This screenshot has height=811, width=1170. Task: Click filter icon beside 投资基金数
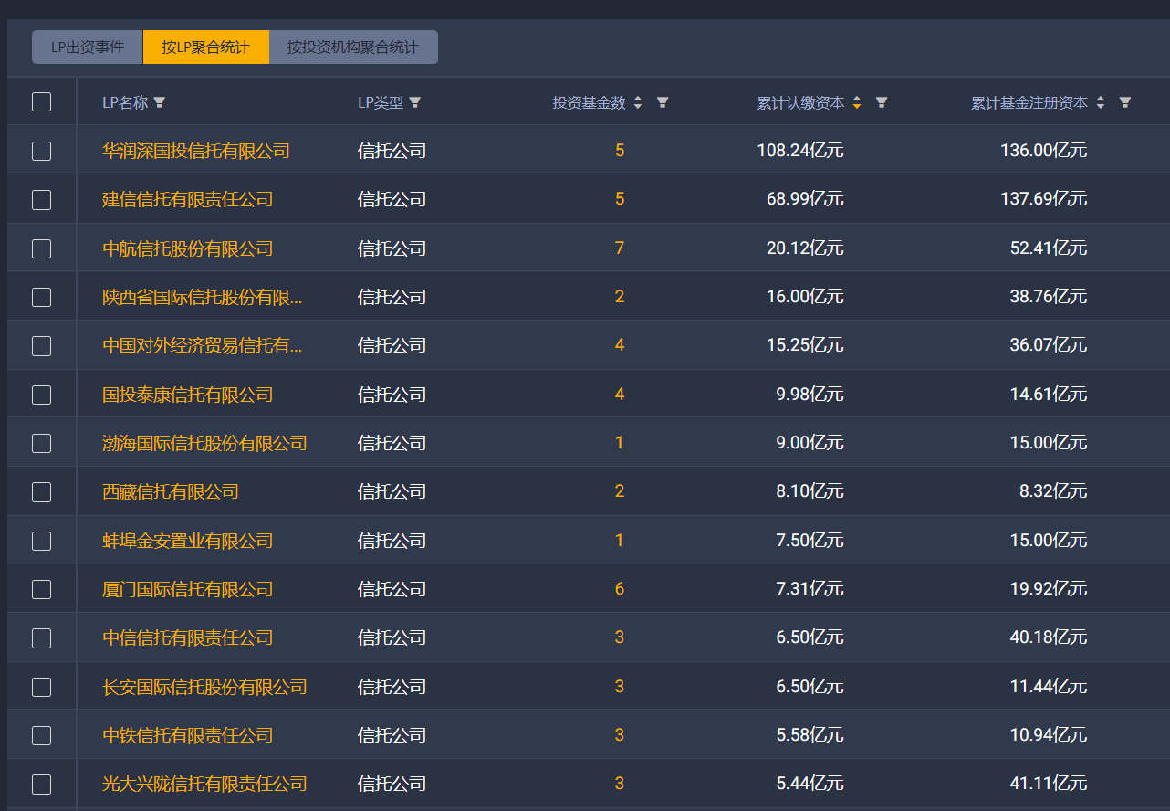pos(663,102)
